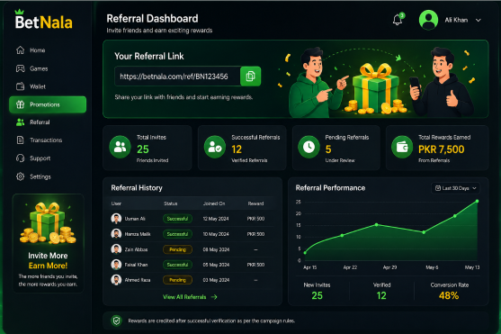Click the Successful Referrals verified-user icon
Screen dimensions: 501x334
pyautogui.click(x=215, y=147)
